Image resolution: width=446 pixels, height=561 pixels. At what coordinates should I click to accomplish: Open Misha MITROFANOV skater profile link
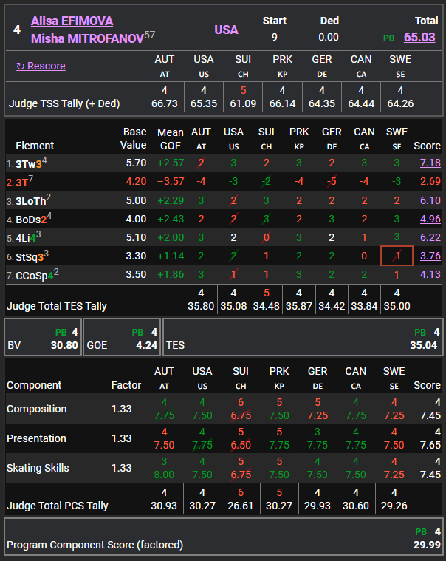coord(87,38)
